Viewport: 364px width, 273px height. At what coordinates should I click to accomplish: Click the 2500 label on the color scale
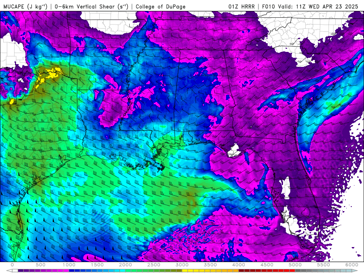[x=154, y=265]
